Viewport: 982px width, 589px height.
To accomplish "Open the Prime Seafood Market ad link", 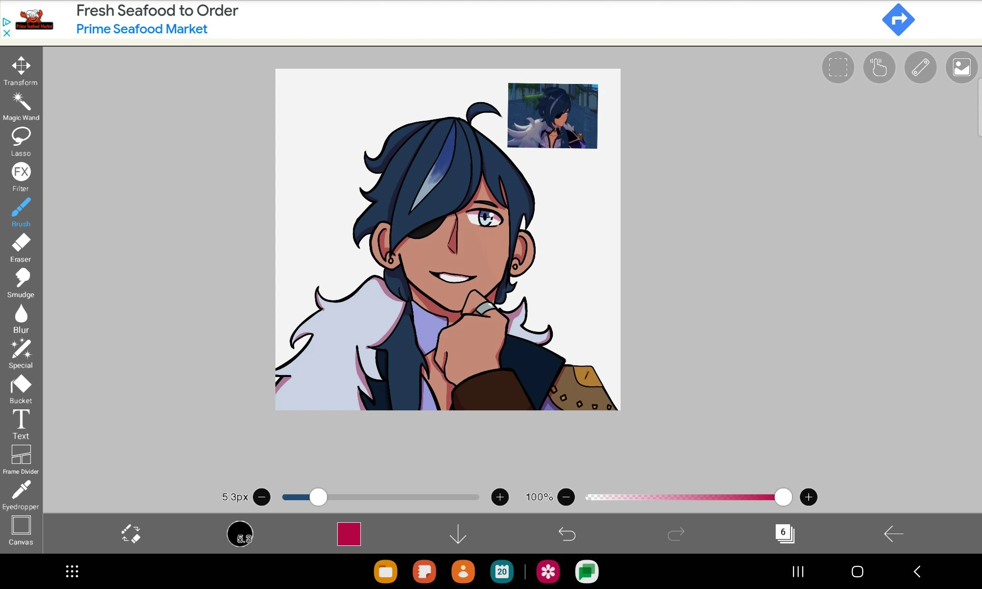I will tap(141, 29).
